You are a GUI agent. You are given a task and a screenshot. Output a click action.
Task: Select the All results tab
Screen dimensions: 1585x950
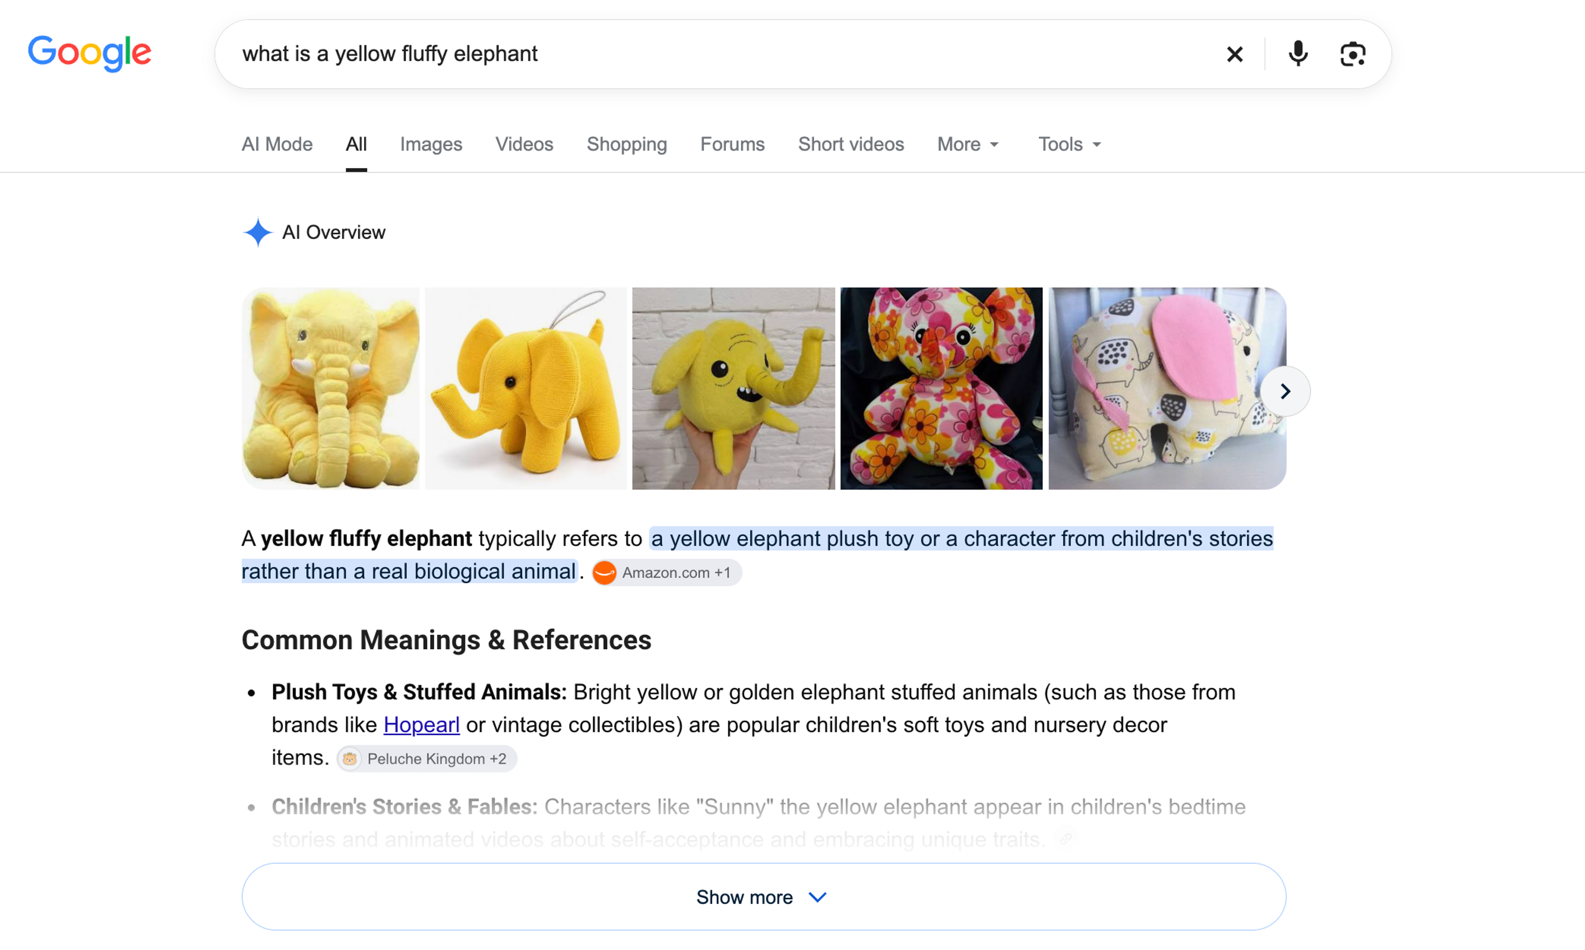(356, 144)
